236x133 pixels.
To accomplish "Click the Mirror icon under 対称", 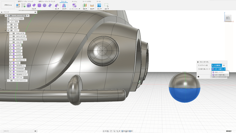I will coord(64,5).
